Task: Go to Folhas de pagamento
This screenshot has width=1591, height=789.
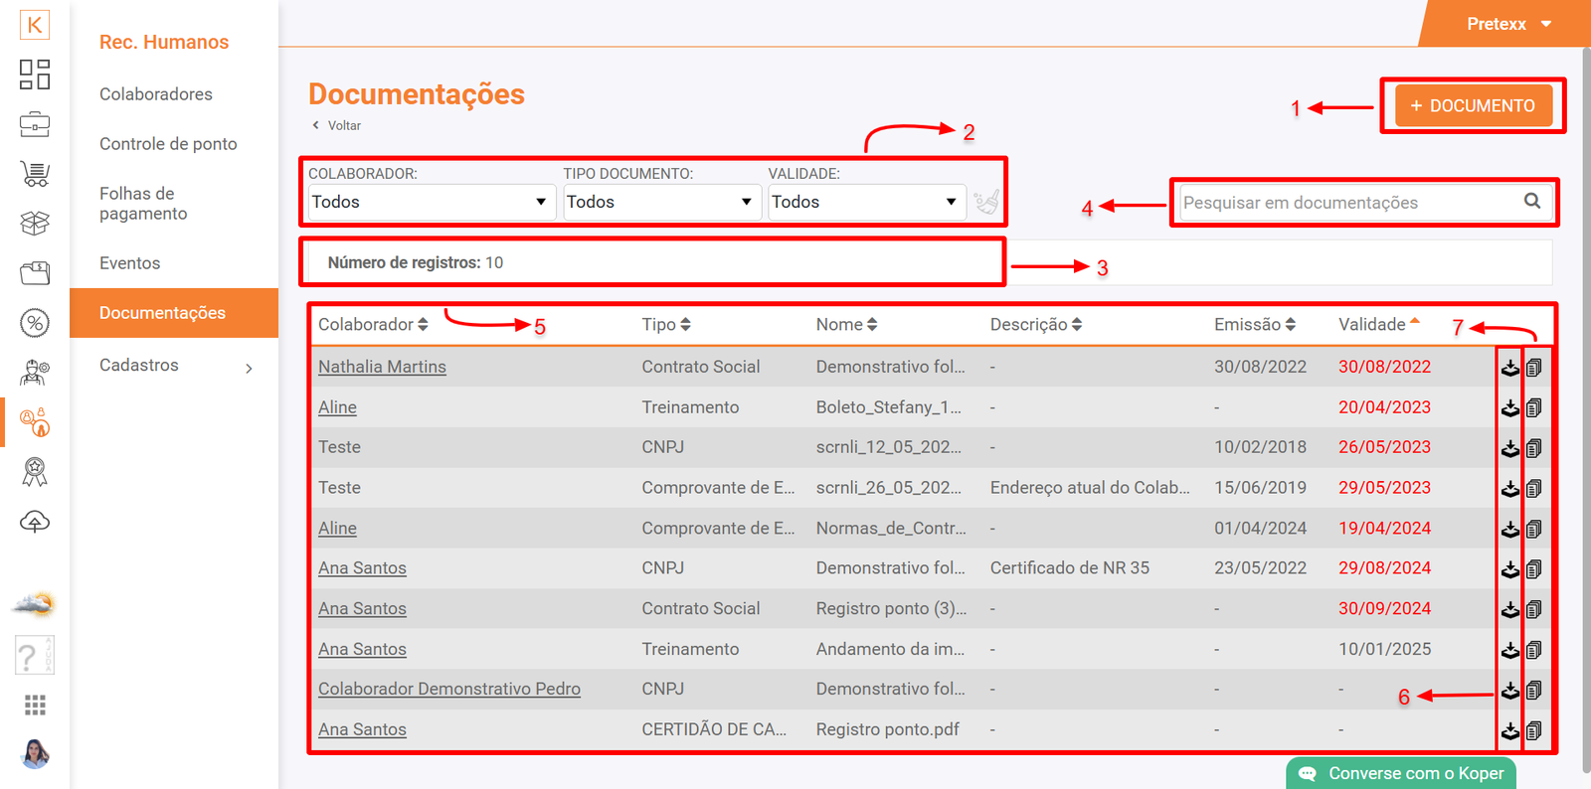Action: [x=143, y=204]
